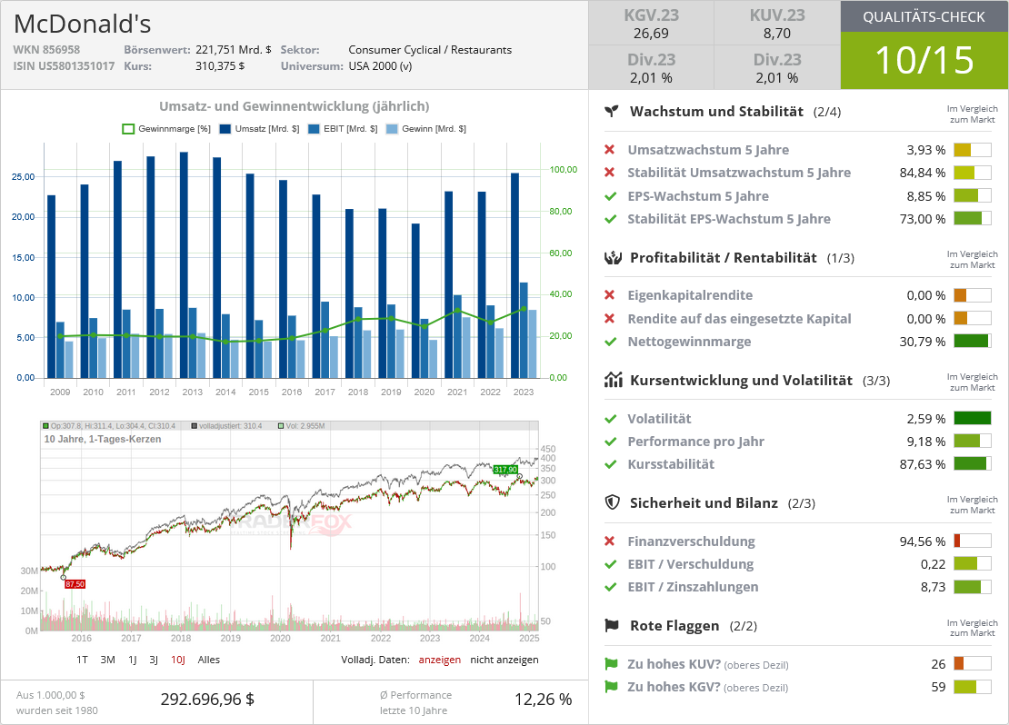Click Umsatz- und Gewinnentwicklung (jährlich) chart title
1009x725 pixels.
[295, 106]
